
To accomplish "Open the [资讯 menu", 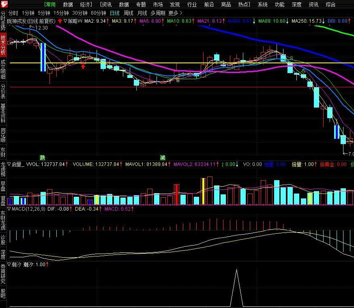I will pos(106,4).
